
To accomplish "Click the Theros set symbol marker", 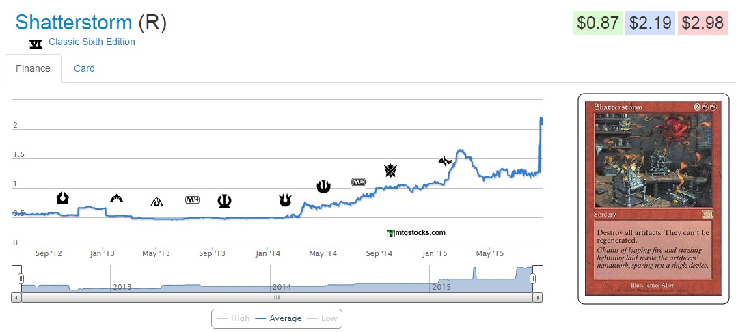I will (x=224, y=200).
